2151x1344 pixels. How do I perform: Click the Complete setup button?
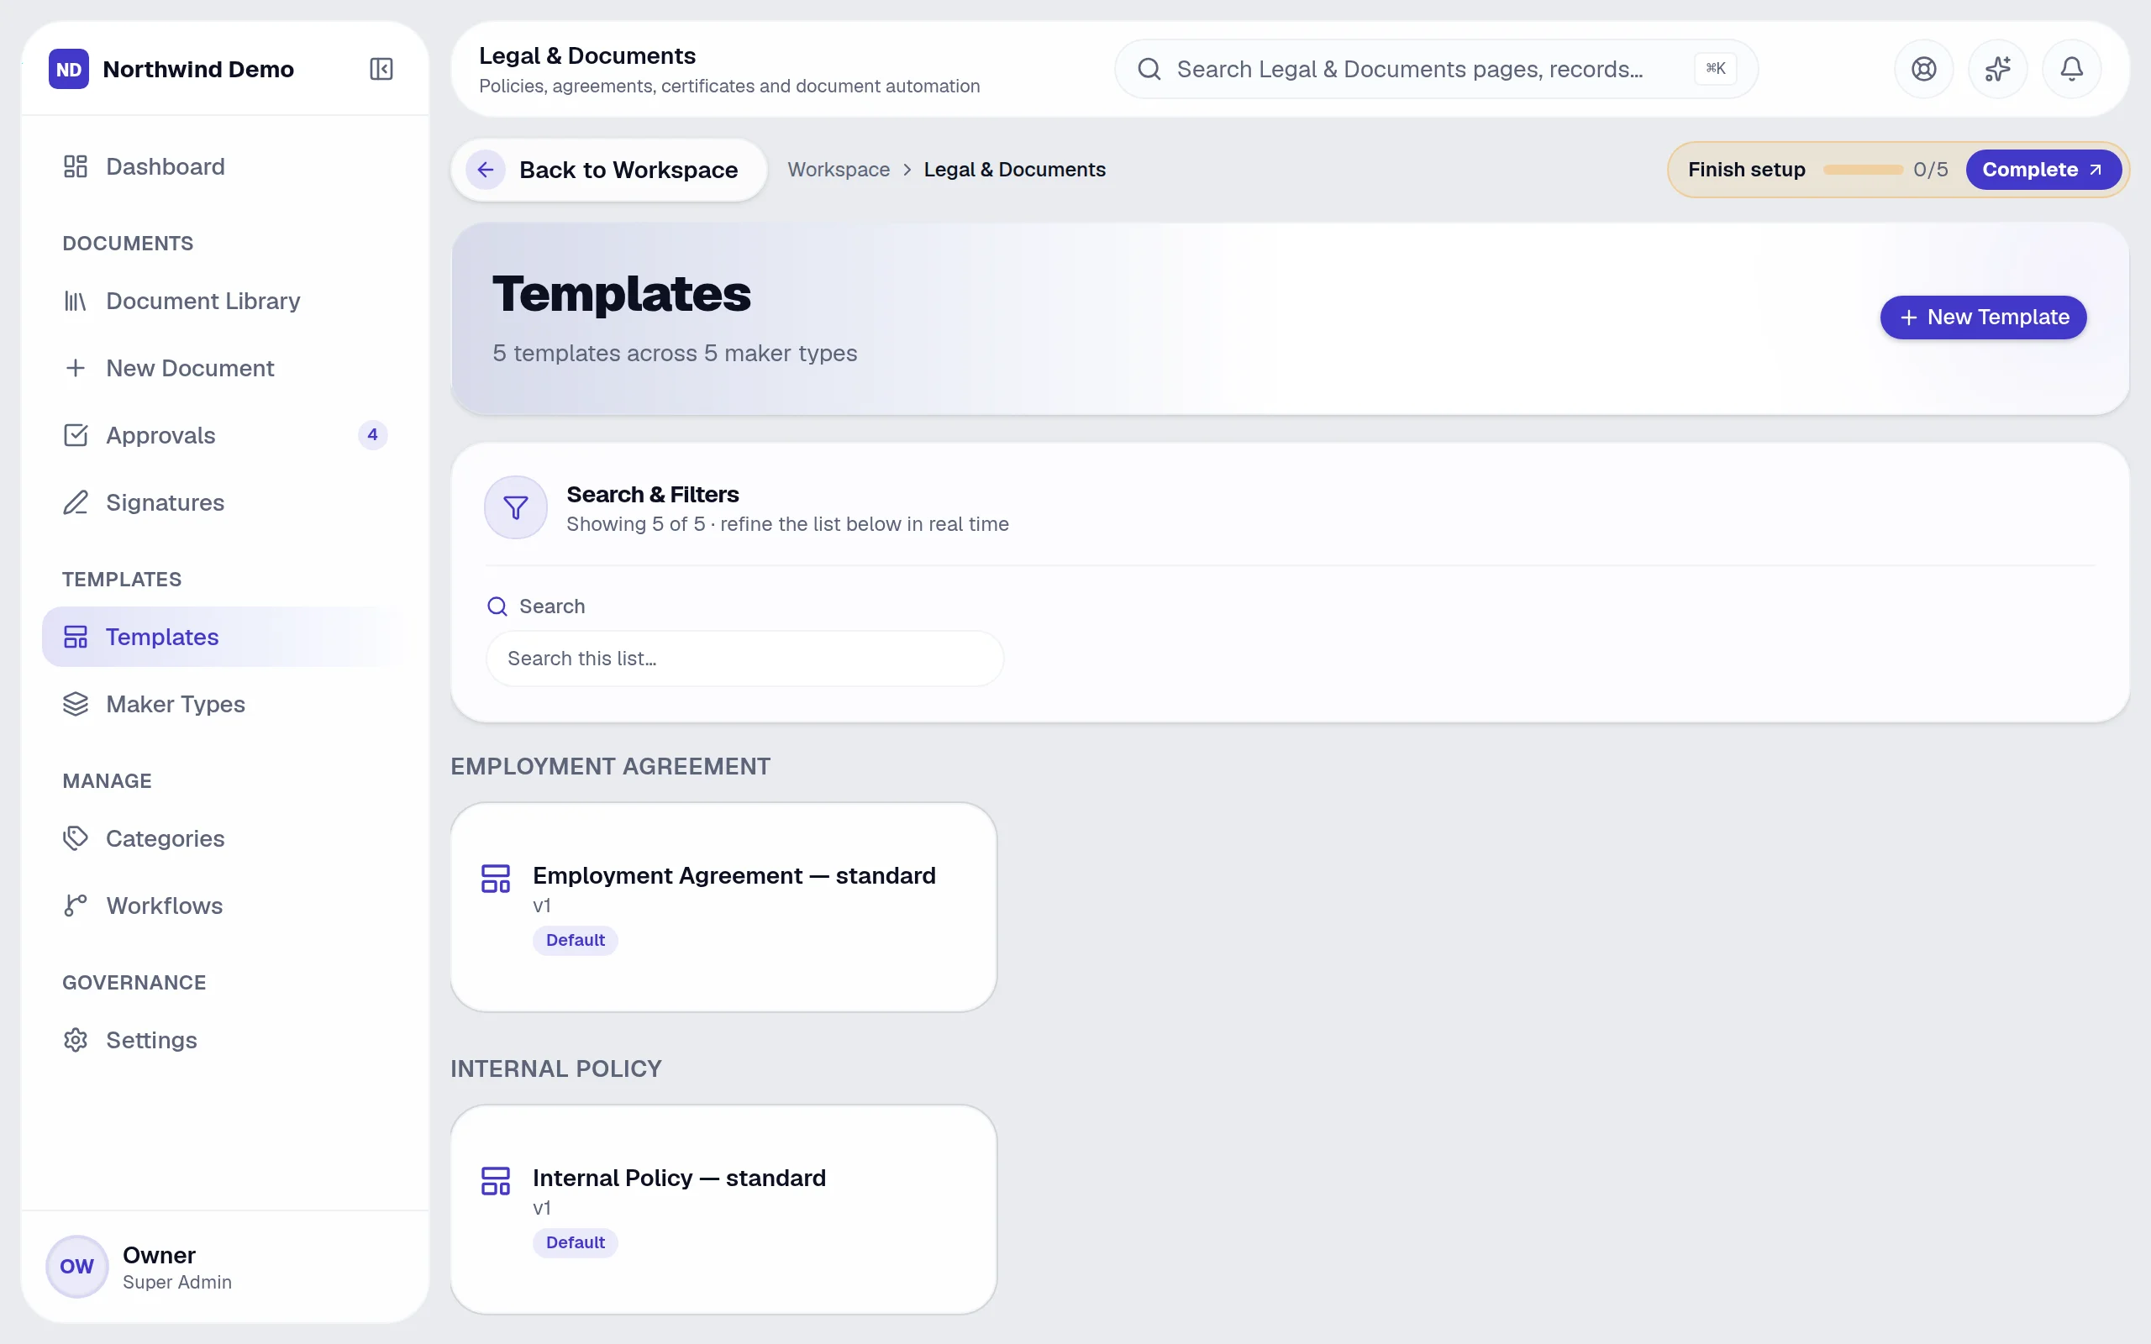pos(2043,170)
